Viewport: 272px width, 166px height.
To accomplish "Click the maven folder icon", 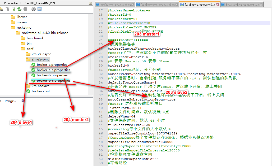I will pyautogui.click(x=13, y=22).
